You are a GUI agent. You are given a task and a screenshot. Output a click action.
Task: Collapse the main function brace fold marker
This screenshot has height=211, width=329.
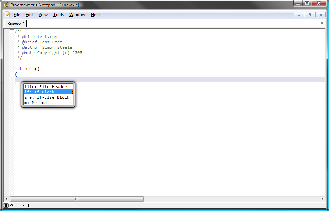[x=12, y=74]
